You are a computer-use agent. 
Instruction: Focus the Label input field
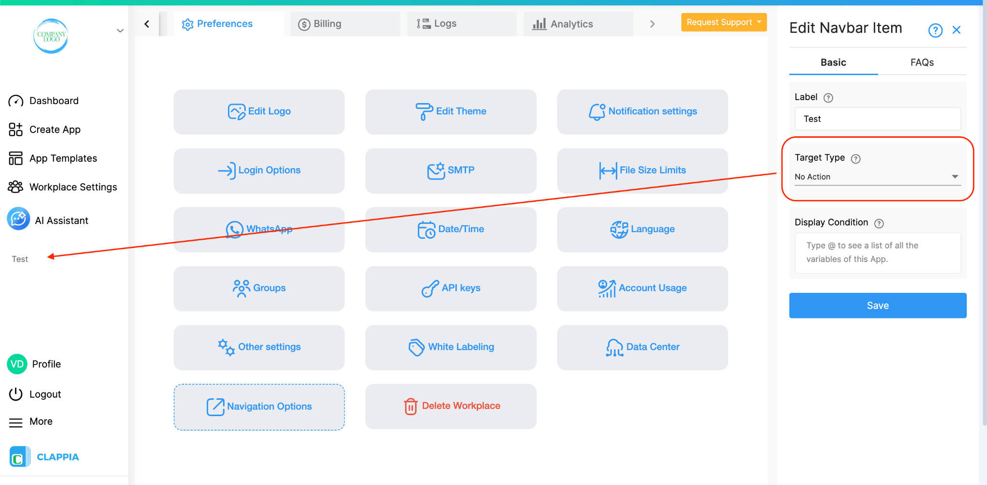pyautogui.click(x=878, y=119)
